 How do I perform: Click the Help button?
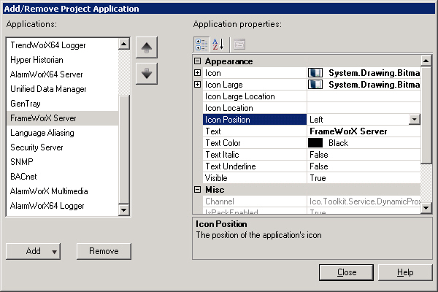[405, 272]
